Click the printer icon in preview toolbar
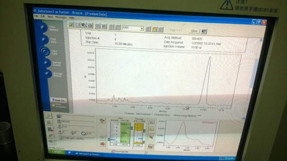Screen dimensions: 287x161 [90, 25]
